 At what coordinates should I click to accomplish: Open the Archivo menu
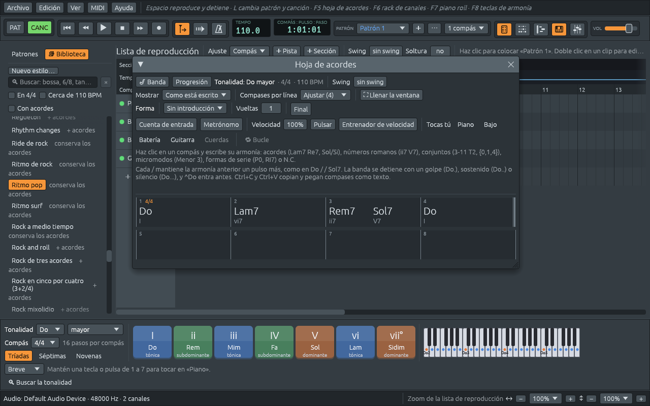pyautogui.click(x=18, y=8)
